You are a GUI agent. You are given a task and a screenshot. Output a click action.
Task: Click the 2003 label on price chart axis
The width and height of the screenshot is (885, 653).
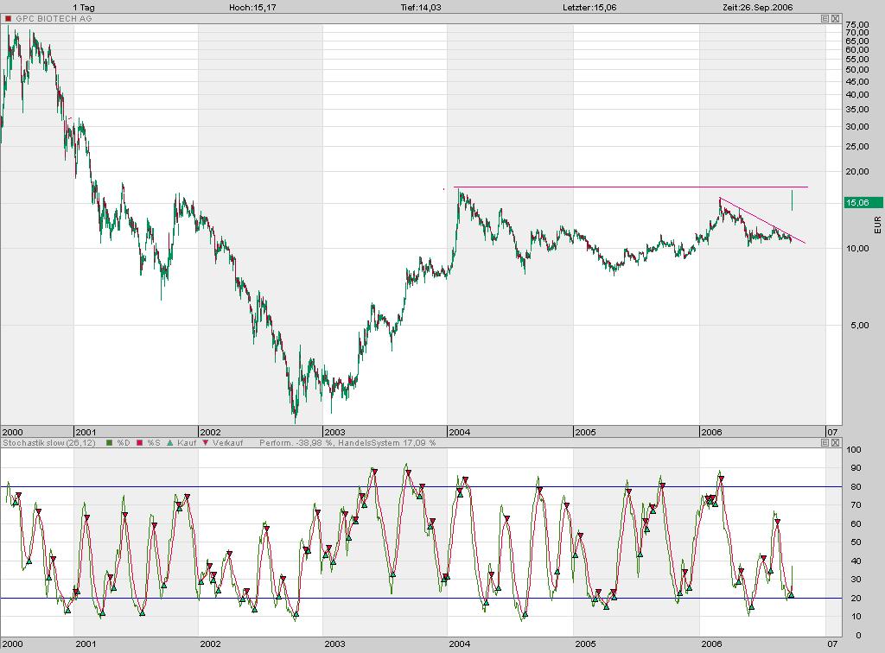[334, 432]
